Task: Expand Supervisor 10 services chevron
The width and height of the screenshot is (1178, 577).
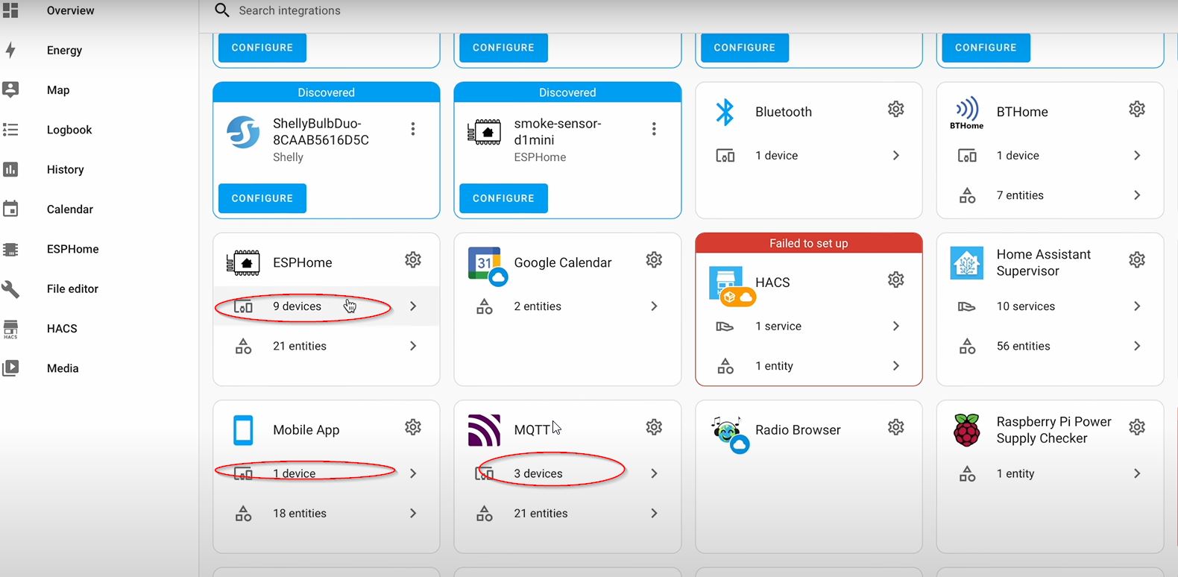Action: [x=1137, y=306]
